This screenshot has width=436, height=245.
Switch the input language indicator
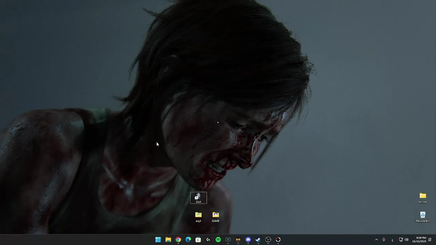point(392,240)
